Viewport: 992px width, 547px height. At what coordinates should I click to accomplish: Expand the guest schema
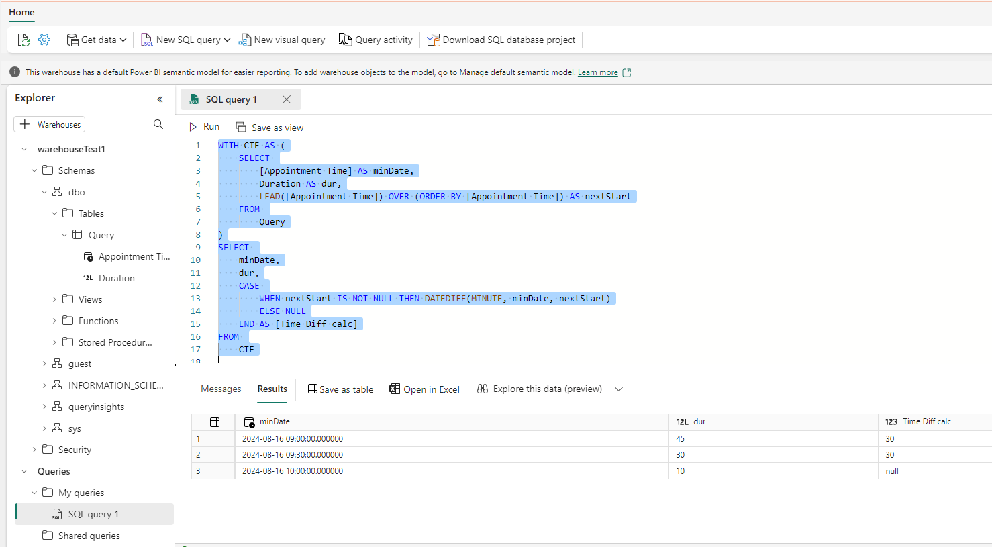[x=44, y=364]
